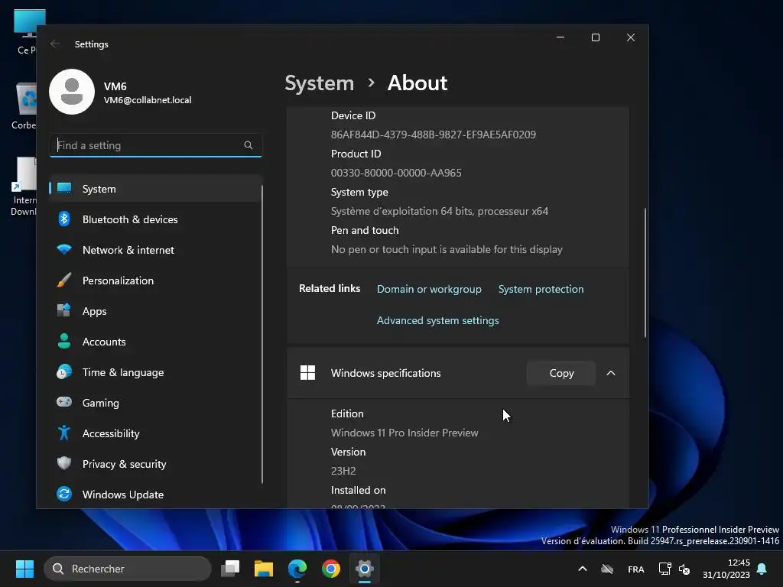The height and width of the screenshot is (587, 783).
Task: Click the Accessibility figure icon
Action: click(x=64, y=433)
